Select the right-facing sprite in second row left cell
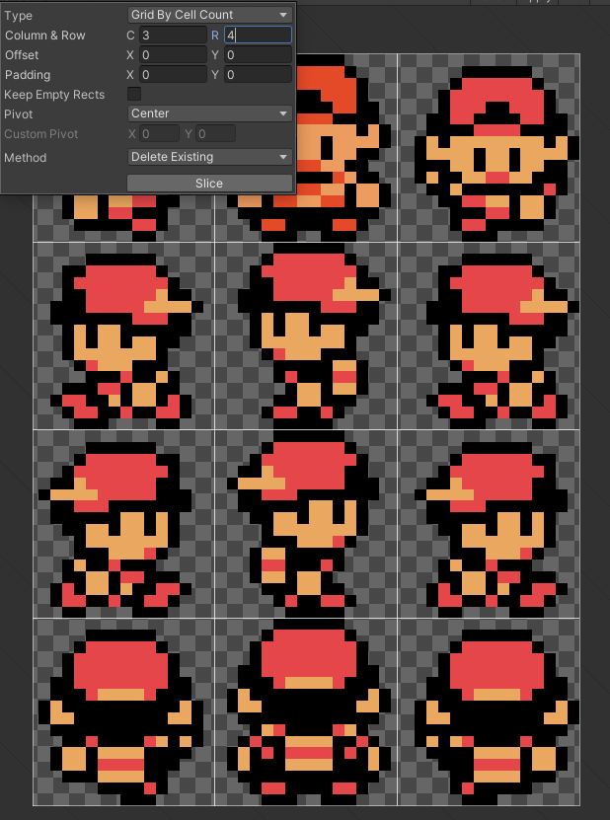The height and width of the screenshot is (820, 610). coord(126,341)
